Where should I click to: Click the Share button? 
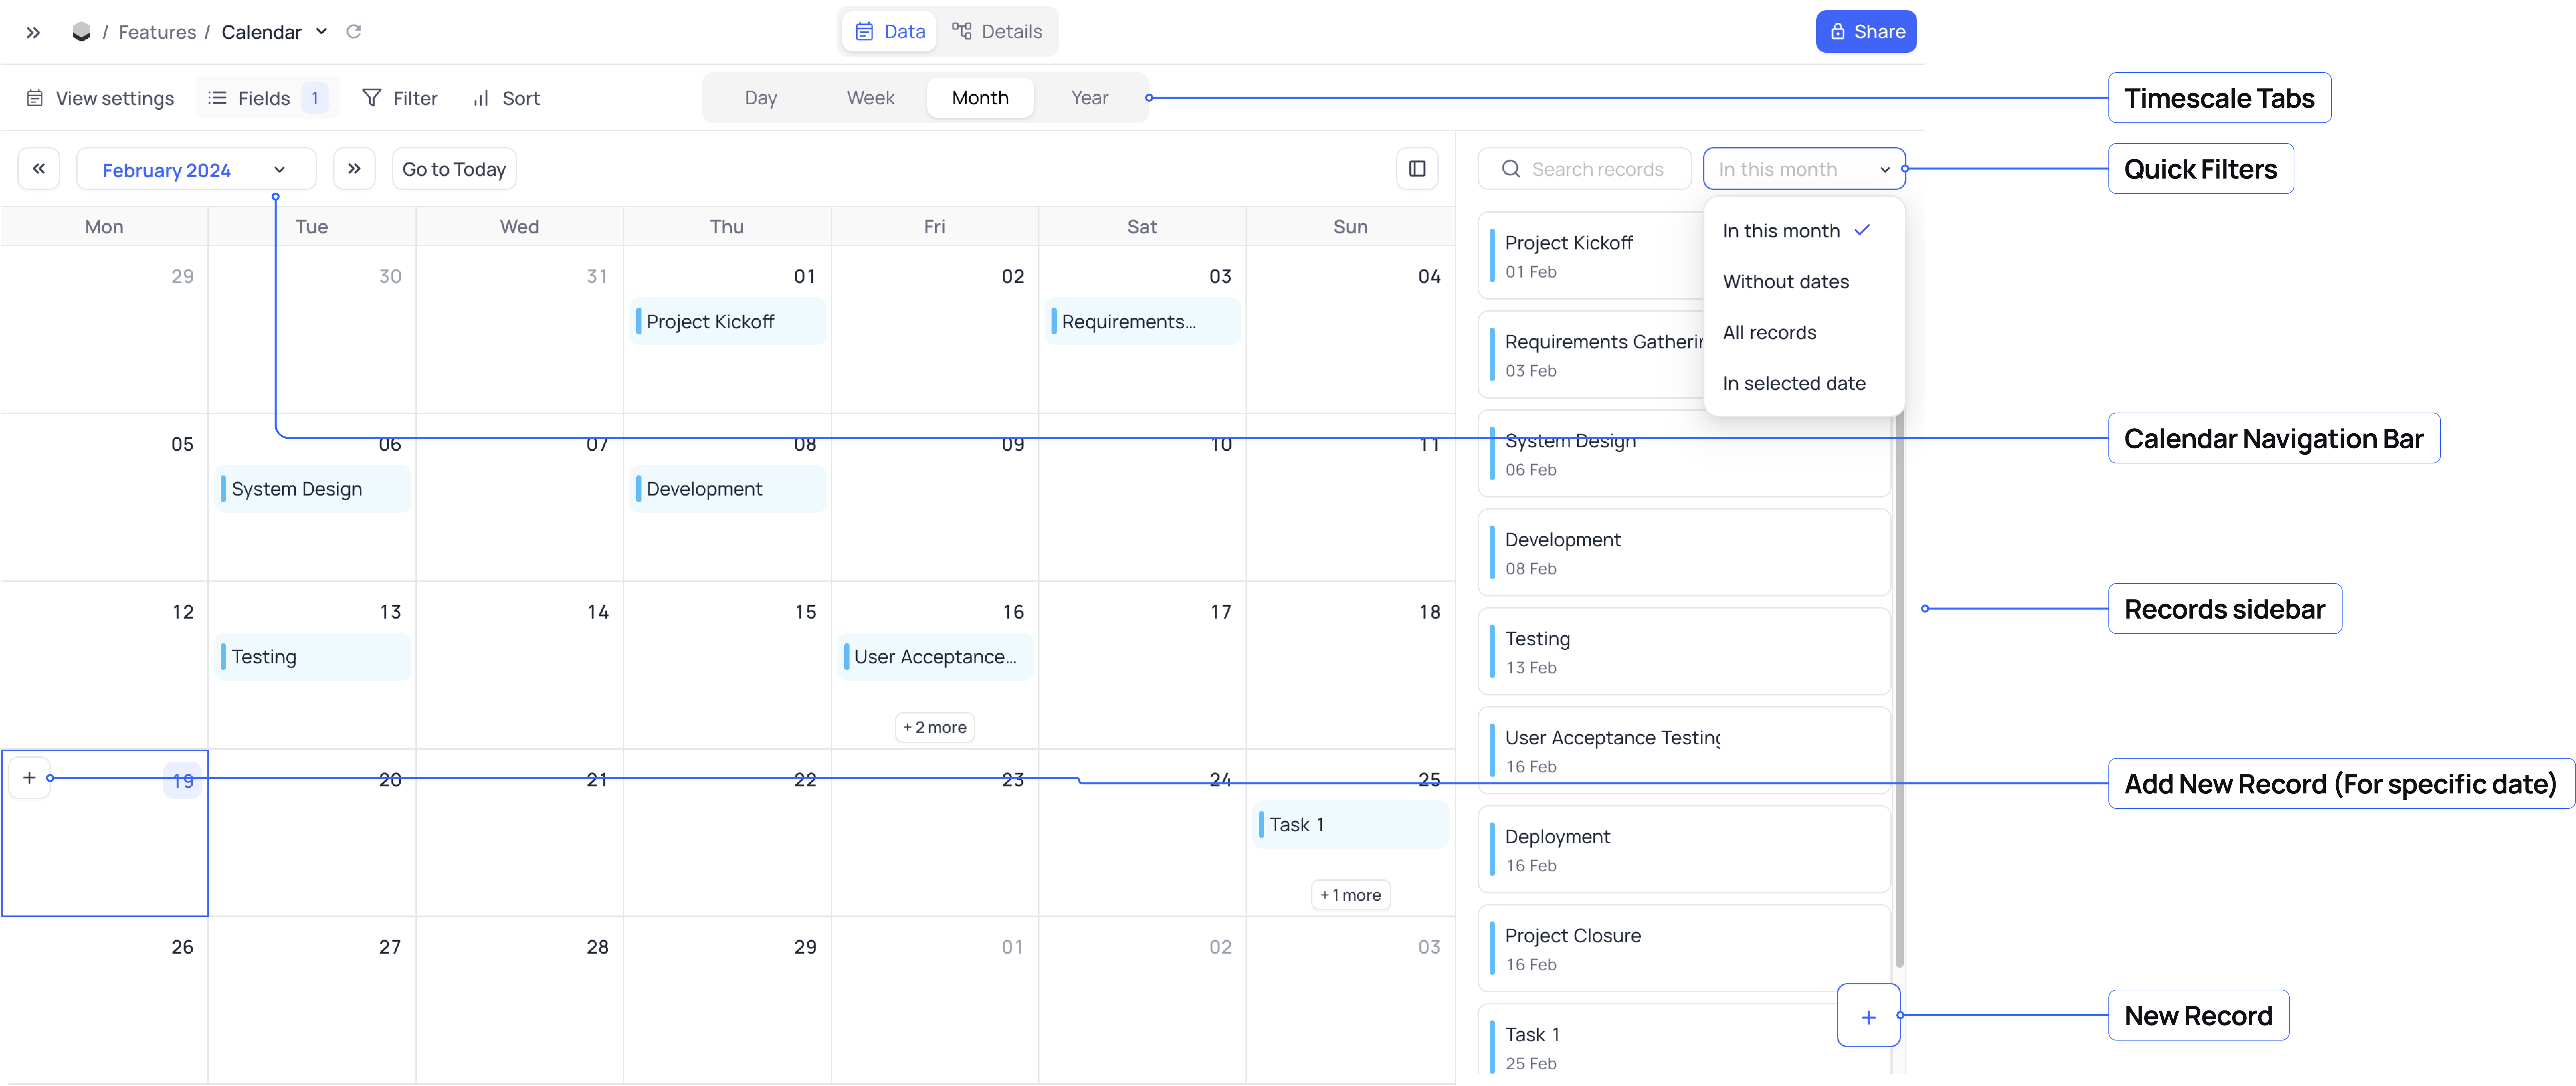(1866, 32)
